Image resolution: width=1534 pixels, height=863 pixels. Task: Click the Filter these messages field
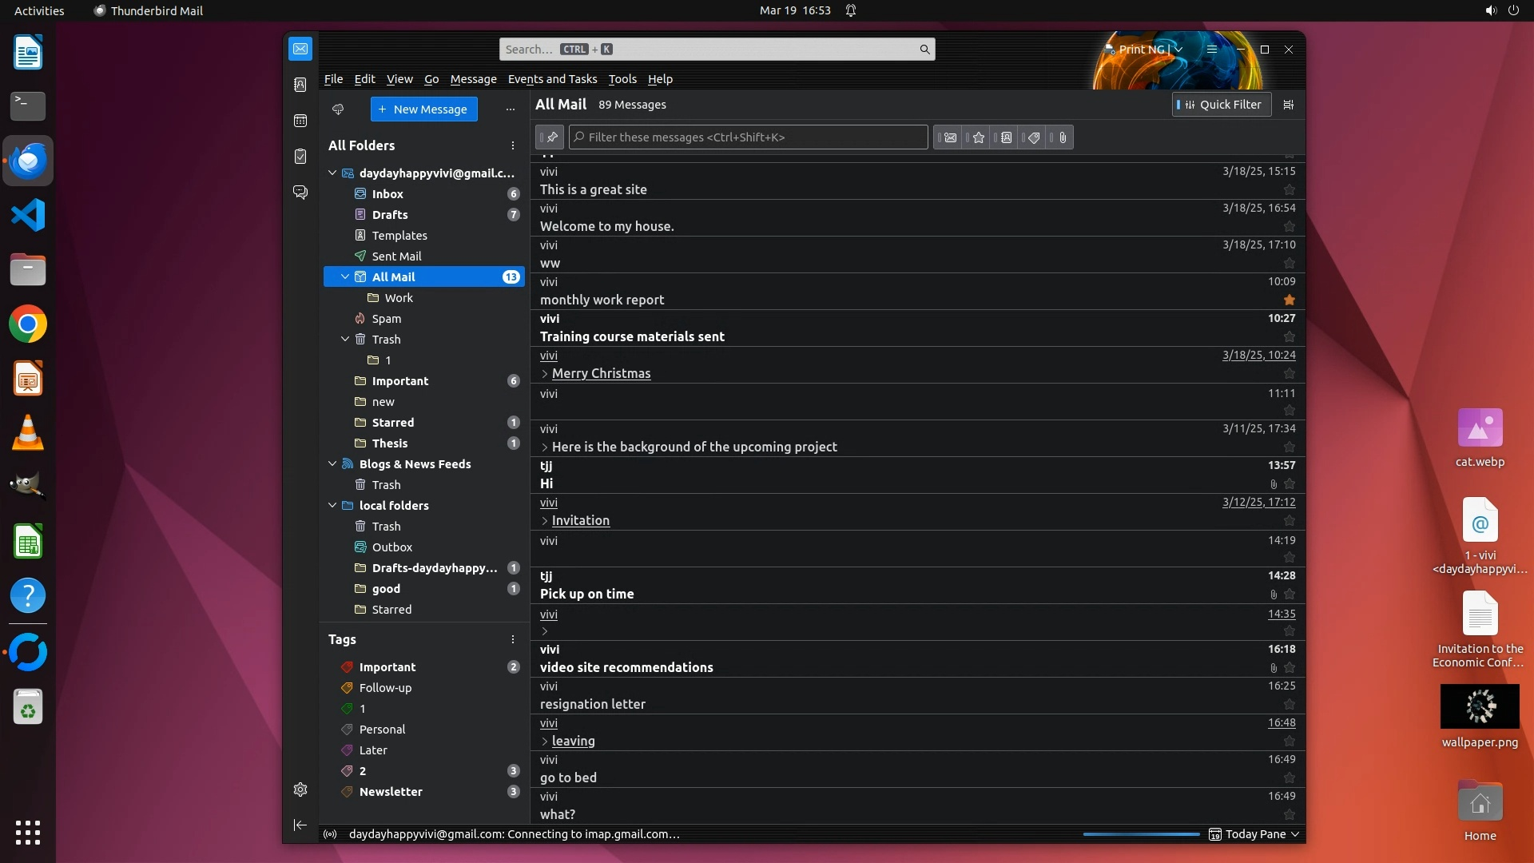click(x=747, y=137)
